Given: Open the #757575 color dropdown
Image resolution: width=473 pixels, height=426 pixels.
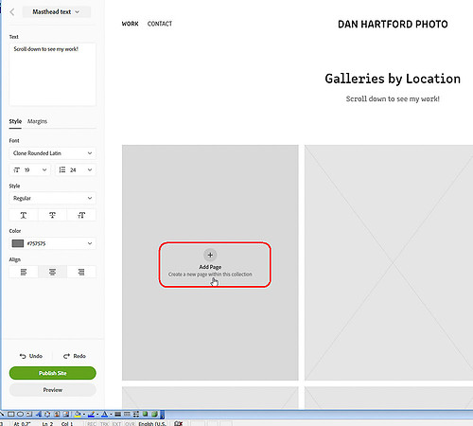Looking at the screenshot, I should pyautogui.click(x=52, y=243).
